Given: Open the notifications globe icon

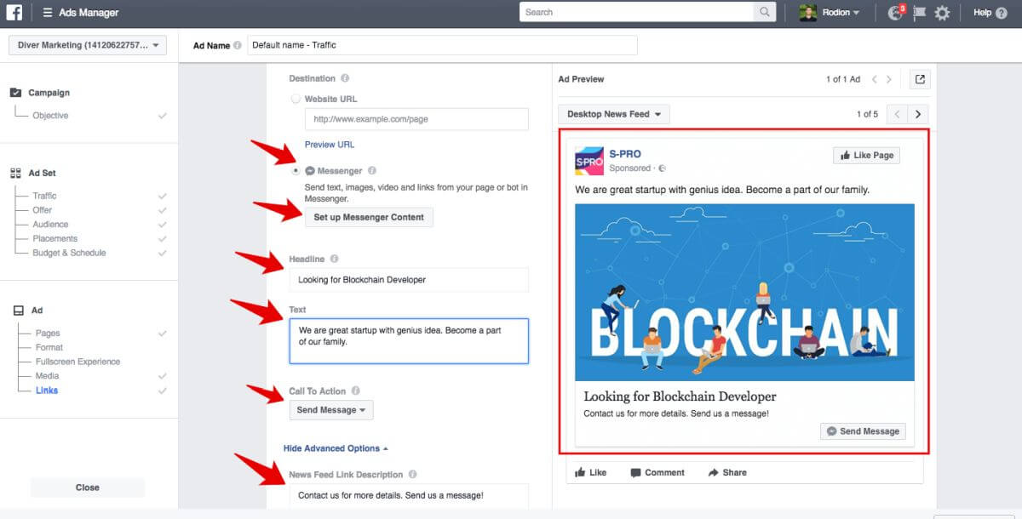Looking at the screenshot, I should [894, 13].
